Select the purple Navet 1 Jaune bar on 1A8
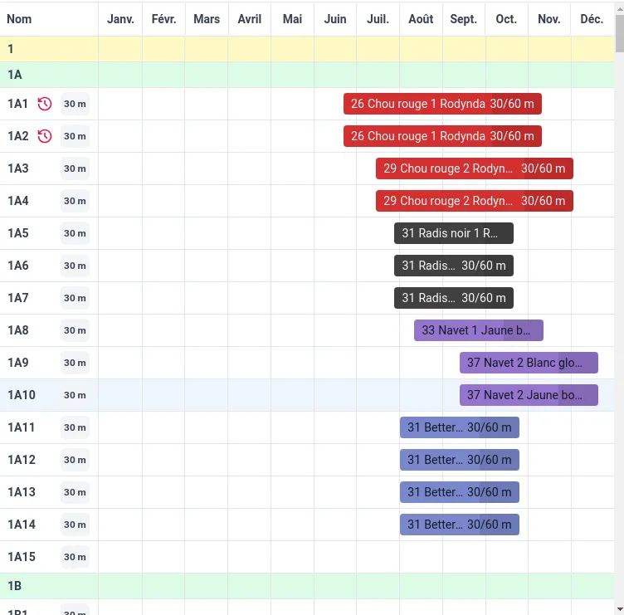This screenshot has height=615, width=624. [x=478, y=330]
